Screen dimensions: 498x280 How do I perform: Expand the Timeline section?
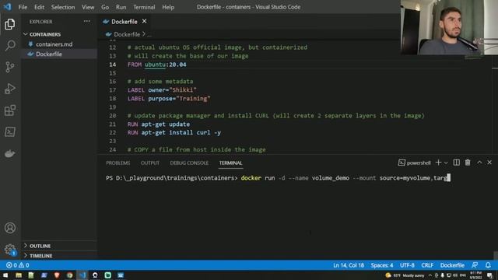coord(59,256)
